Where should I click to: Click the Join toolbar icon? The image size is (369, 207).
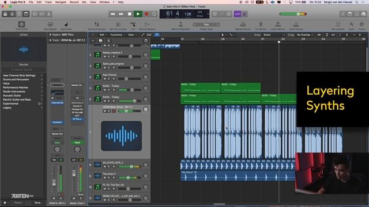pyautogui.click(x=133, y=24)
